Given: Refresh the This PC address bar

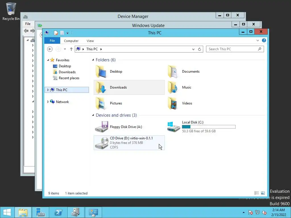Looking at the screenshot, I should 199,49.
